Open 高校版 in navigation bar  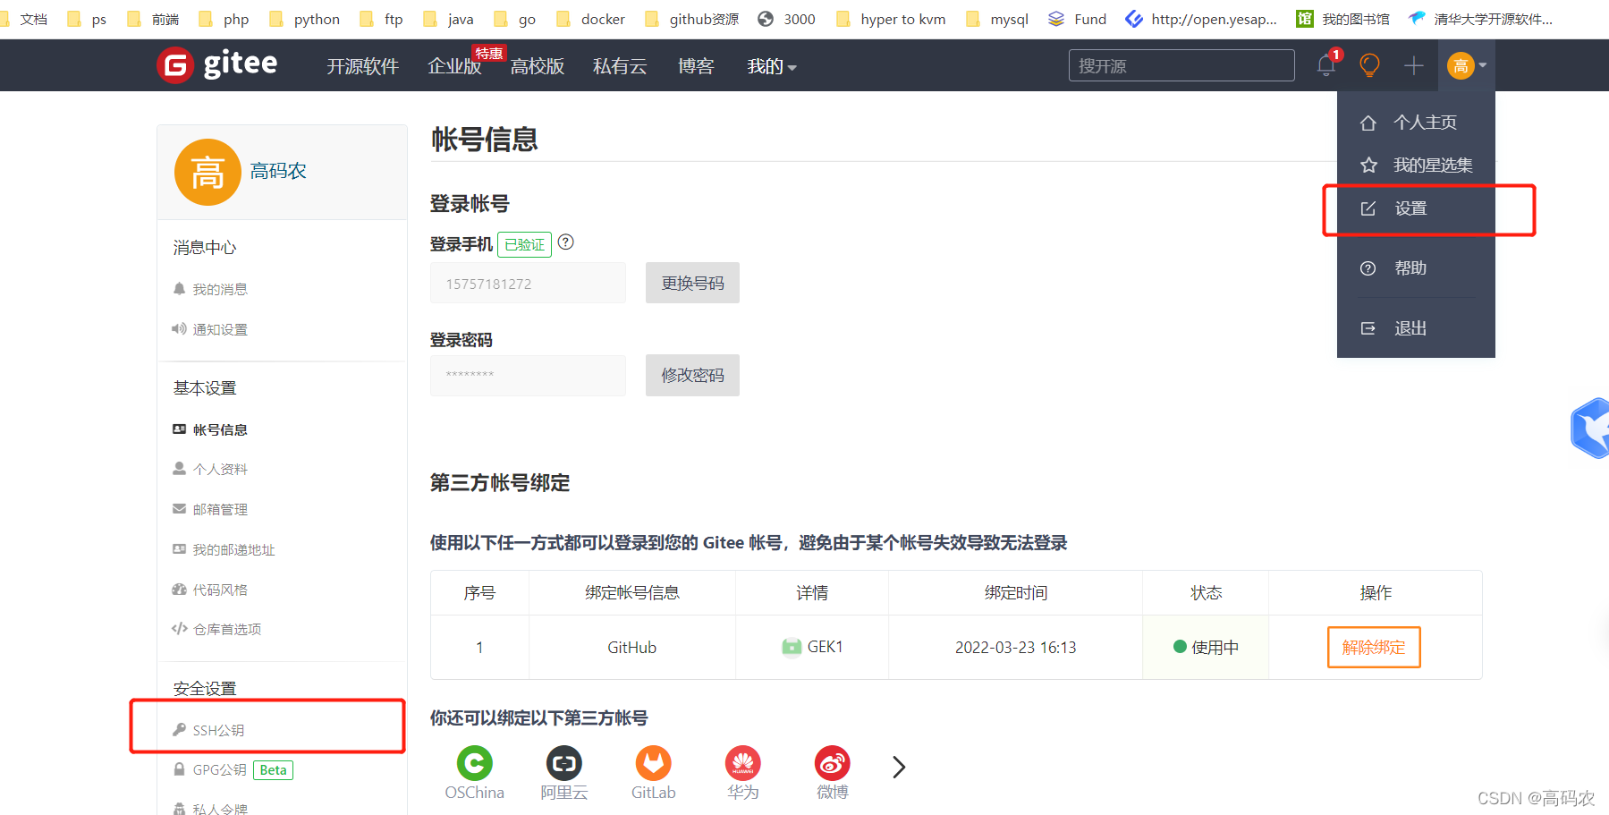pos(538,66)
